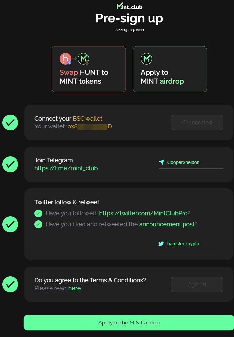Click the Telegram paper plane icon
Image resolution: width=234 pixels, height=337 pixels.
[161, 162]
